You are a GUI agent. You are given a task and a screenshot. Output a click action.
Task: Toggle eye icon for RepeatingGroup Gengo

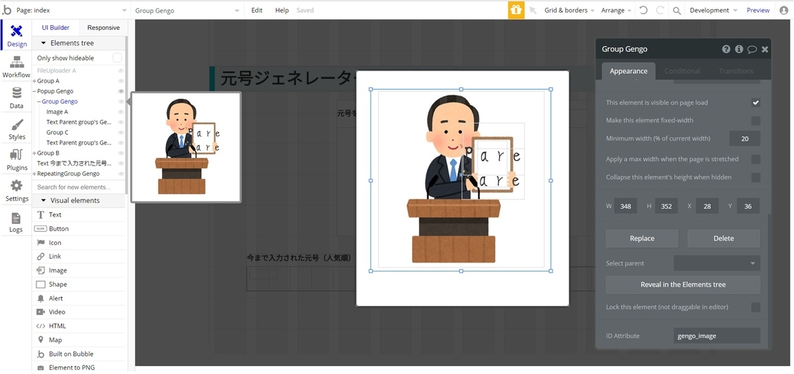click(120, 174)
